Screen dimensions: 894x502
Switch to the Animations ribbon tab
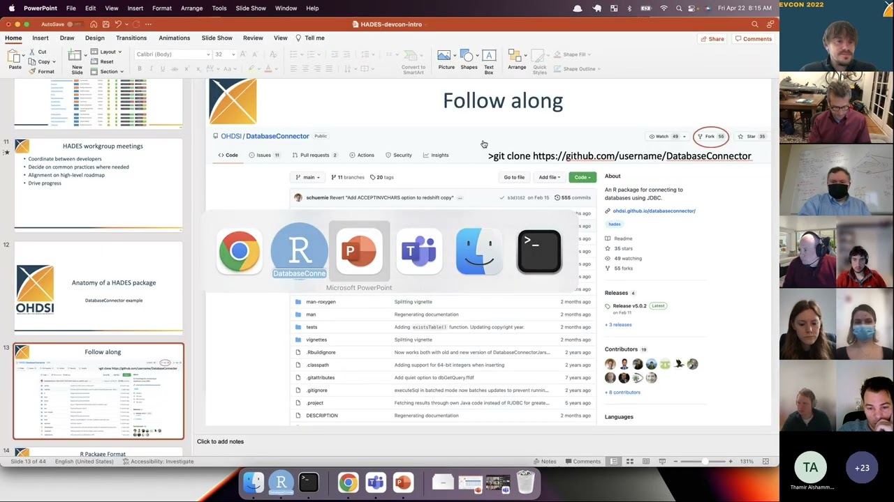(x=174, y=38)
